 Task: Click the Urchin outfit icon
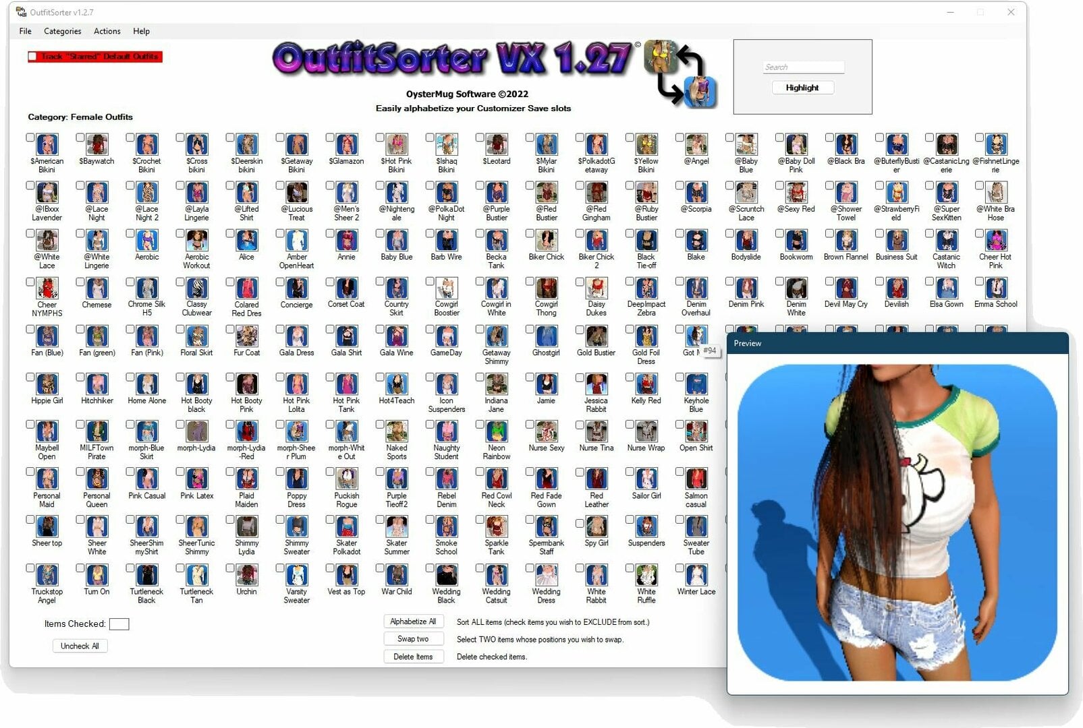pyautogui.click(x=246, y=575)
